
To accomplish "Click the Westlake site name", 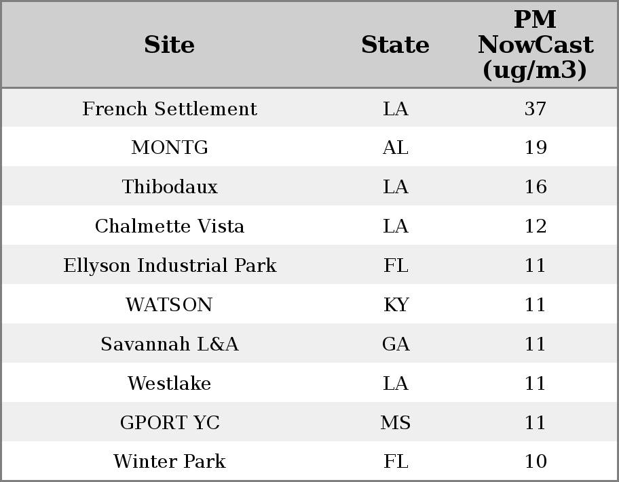I will 170,384.
